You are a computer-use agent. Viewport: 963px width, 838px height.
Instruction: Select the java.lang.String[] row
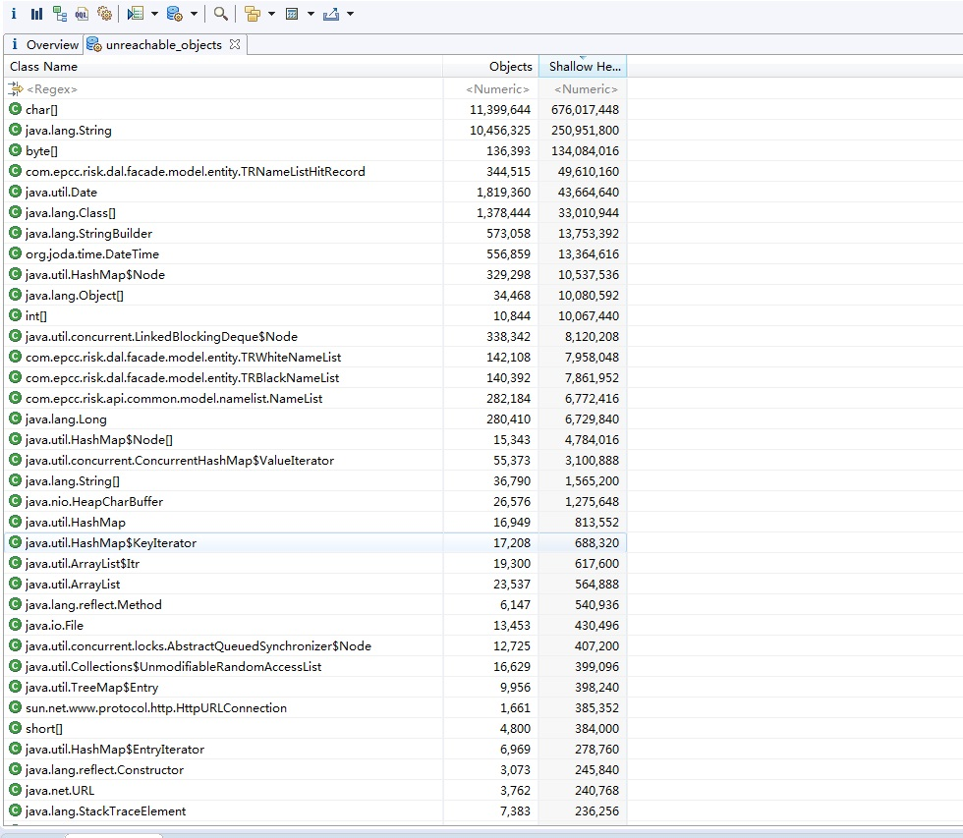315,480
